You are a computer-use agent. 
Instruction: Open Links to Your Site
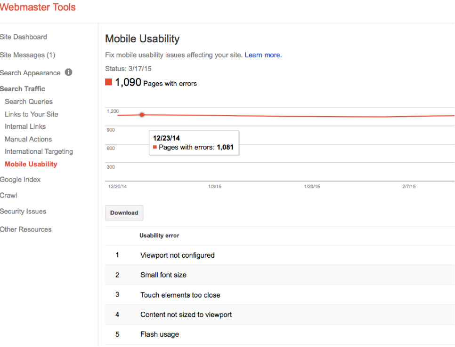32,114
